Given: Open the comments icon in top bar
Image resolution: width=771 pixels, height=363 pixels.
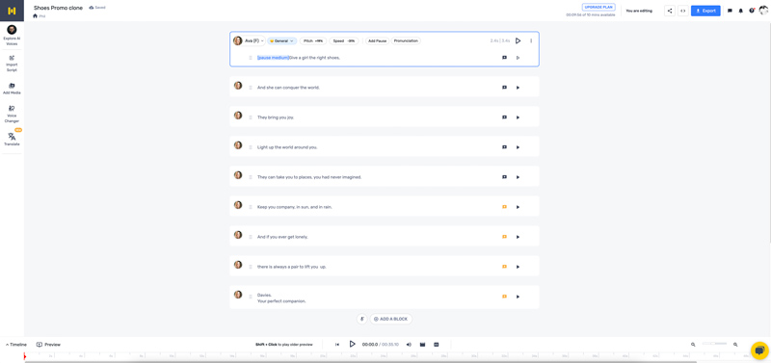Looking at the screenshot, I should (730, 11).
